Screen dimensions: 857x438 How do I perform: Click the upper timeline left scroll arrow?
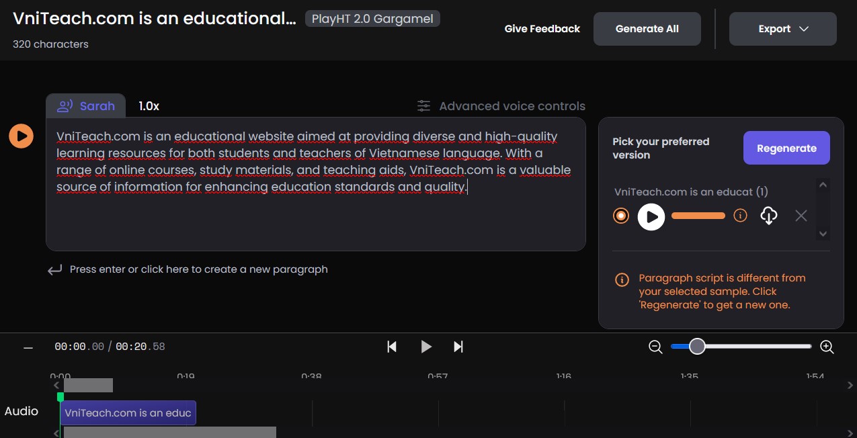click(56, 386)
